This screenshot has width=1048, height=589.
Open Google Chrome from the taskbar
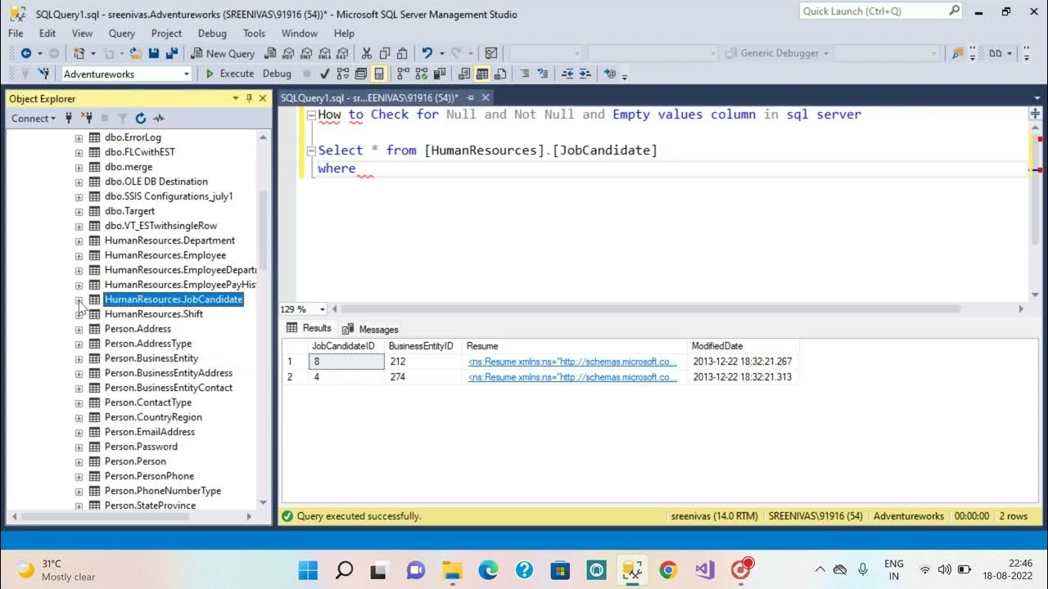(x=668, y=569)
